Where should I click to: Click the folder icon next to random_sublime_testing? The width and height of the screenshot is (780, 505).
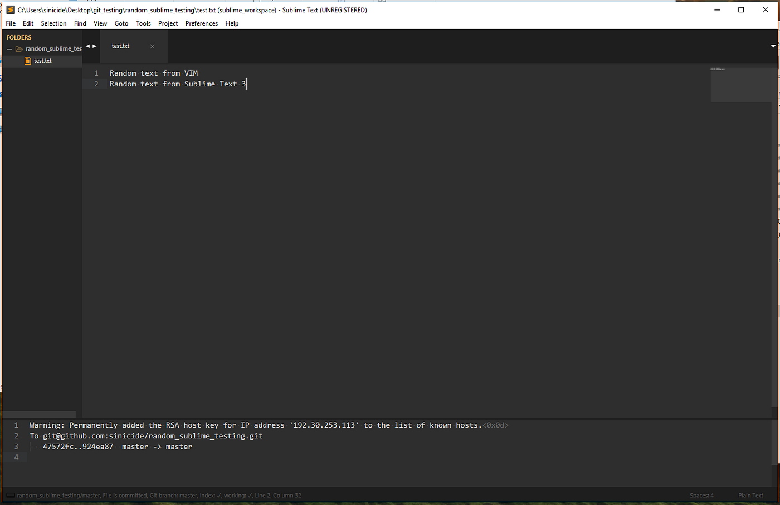18,48
